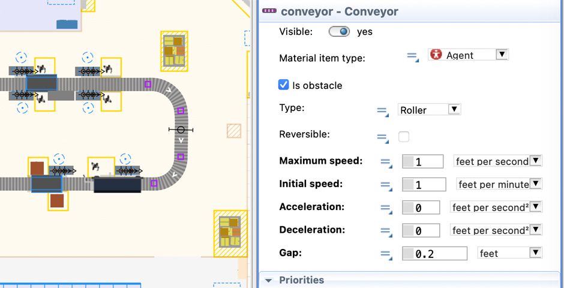The width and height of the screenshot is (564, 288).
Task: Click the static/dynamic switch beside Acceleration
Action: click(386, 209)
